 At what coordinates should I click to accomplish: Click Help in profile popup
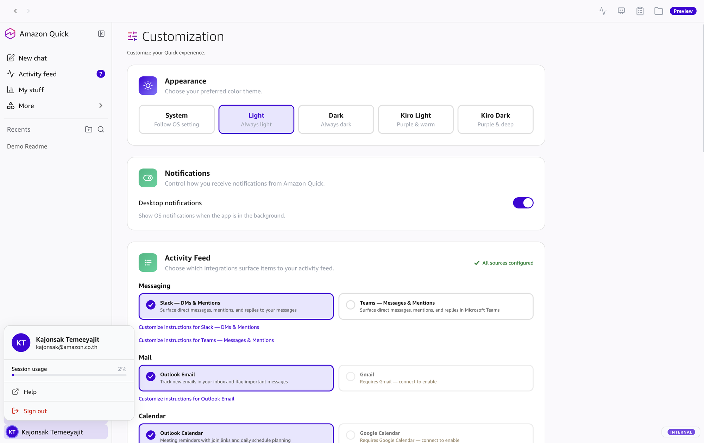click(69, 392)
